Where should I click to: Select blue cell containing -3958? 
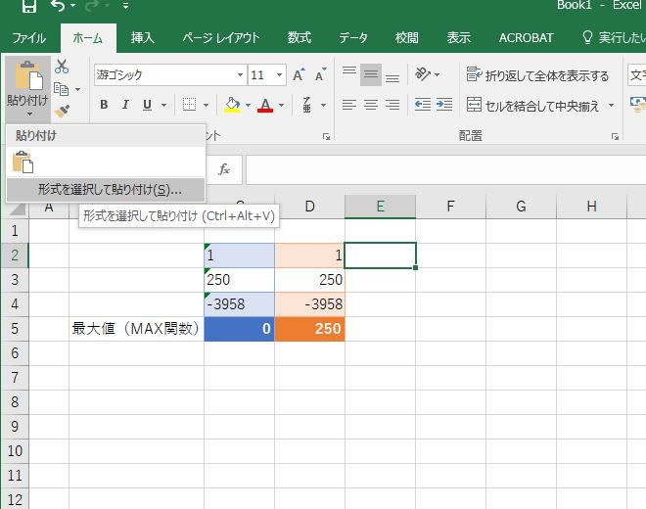coord(240,304)
